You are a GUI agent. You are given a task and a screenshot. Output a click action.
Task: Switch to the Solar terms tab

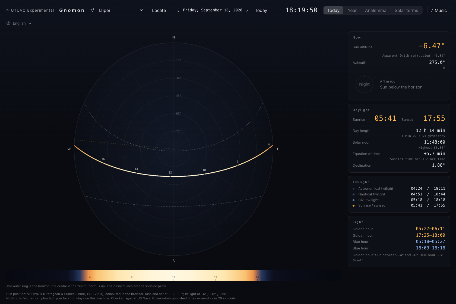coord(406,10)
